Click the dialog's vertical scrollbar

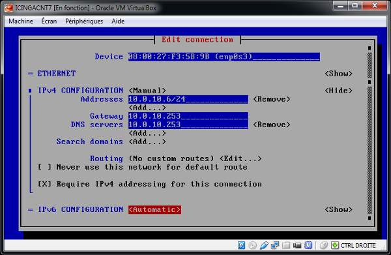pos(369,133)
